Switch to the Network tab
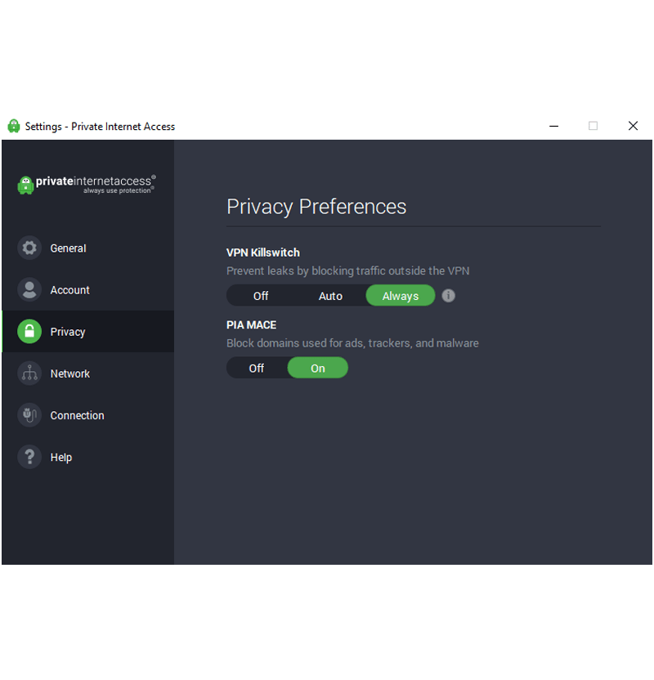This screenshot has width=654, height=680. [x=88, y=373]
